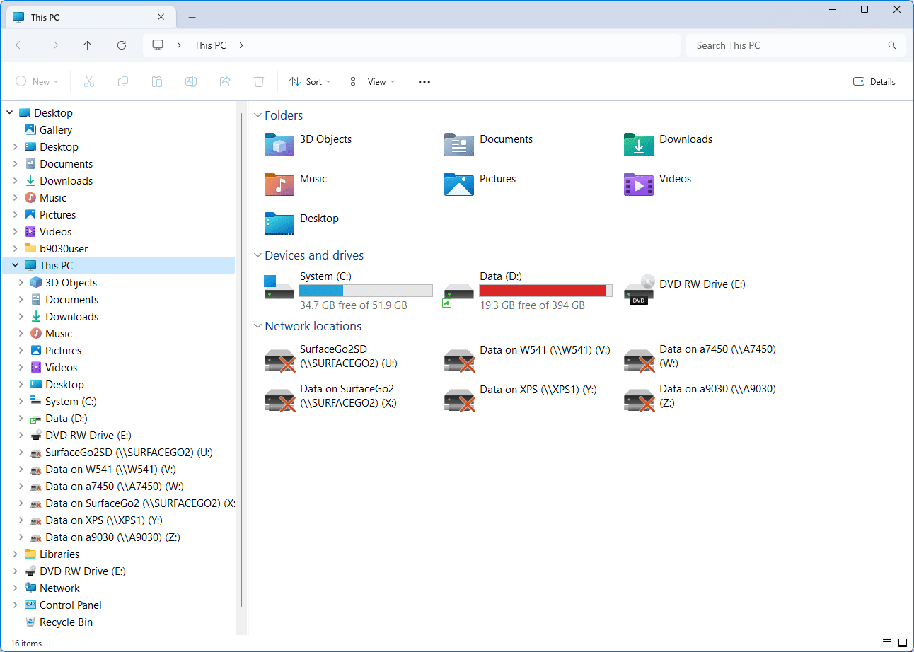
Task: Add a new tab with plus button
Action: click(x=192, y=17)
